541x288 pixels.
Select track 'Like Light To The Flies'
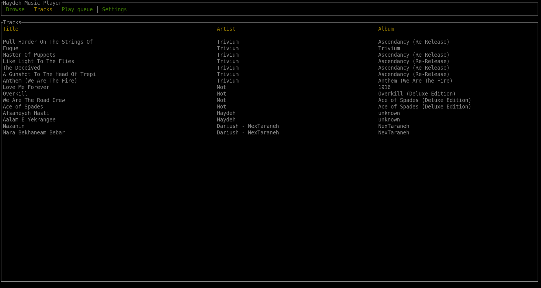point(38,61)
